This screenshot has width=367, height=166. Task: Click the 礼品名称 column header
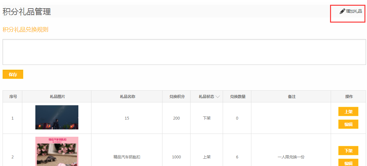127,97
